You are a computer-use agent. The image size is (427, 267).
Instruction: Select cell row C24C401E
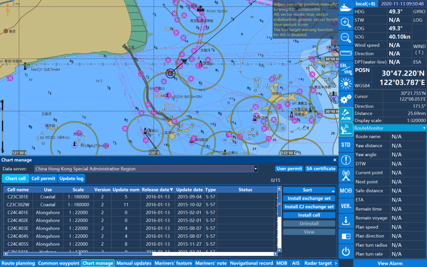[140, 213]
